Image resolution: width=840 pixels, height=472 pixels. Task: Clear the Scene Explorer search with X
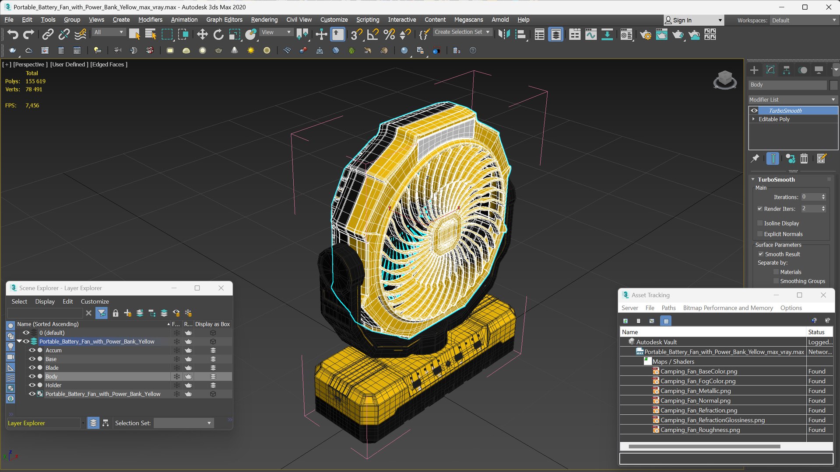pos(89,313)
